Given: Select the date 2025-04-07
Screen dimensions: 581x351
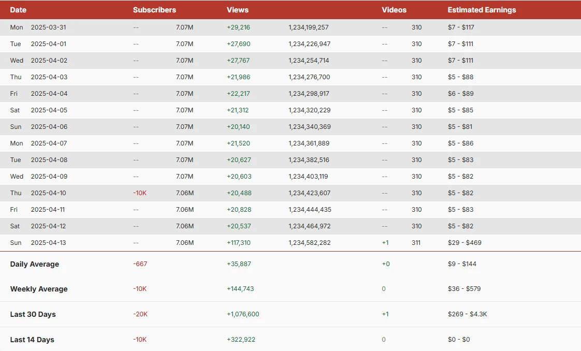Looking at the screenshot, I should 49,143.
